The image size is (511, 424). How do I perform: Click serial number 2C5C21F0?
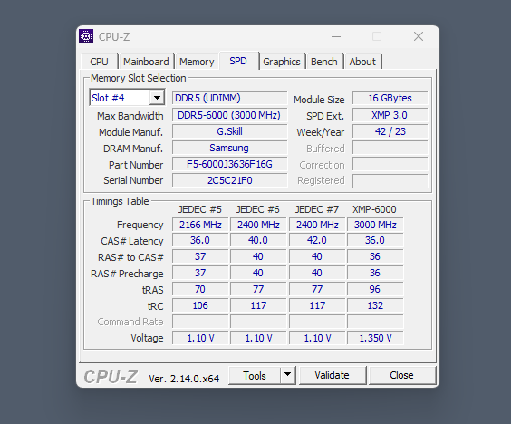(x=230, y=180)
